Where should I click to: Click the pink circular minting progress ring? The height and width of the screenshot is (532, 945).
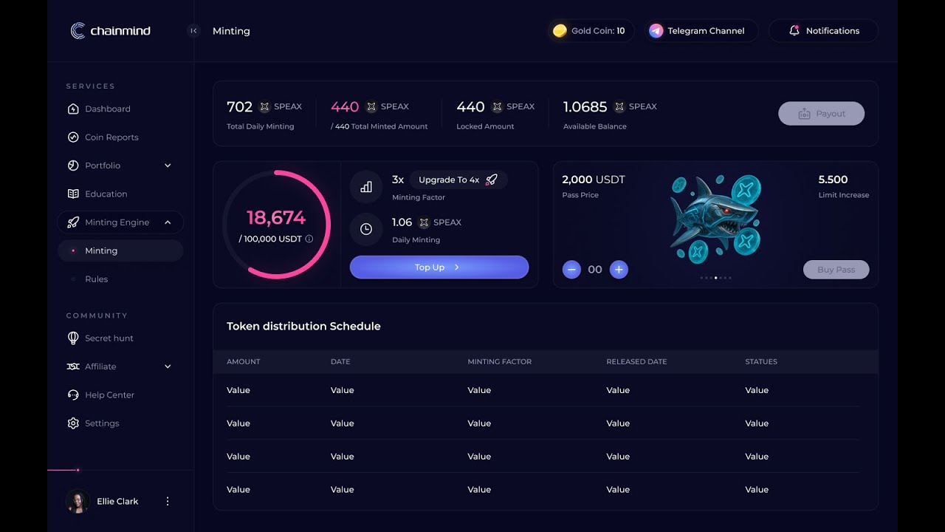276,225
